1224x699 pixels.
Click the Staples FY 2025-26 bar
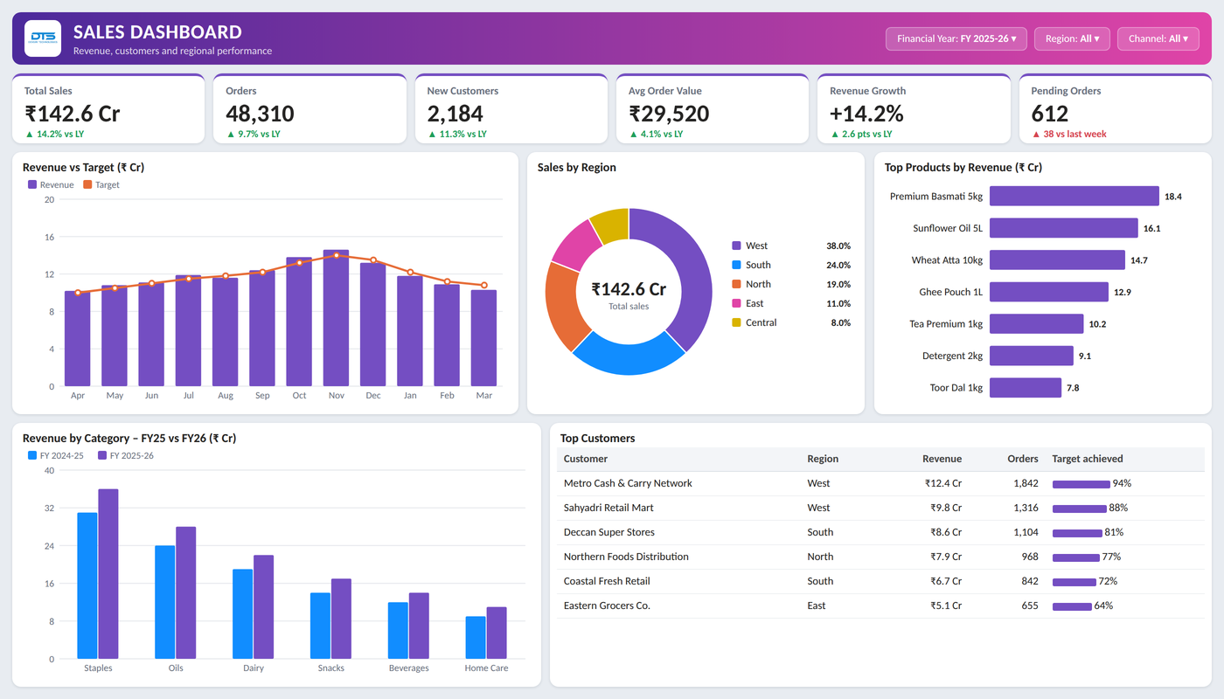click(108, 574)
